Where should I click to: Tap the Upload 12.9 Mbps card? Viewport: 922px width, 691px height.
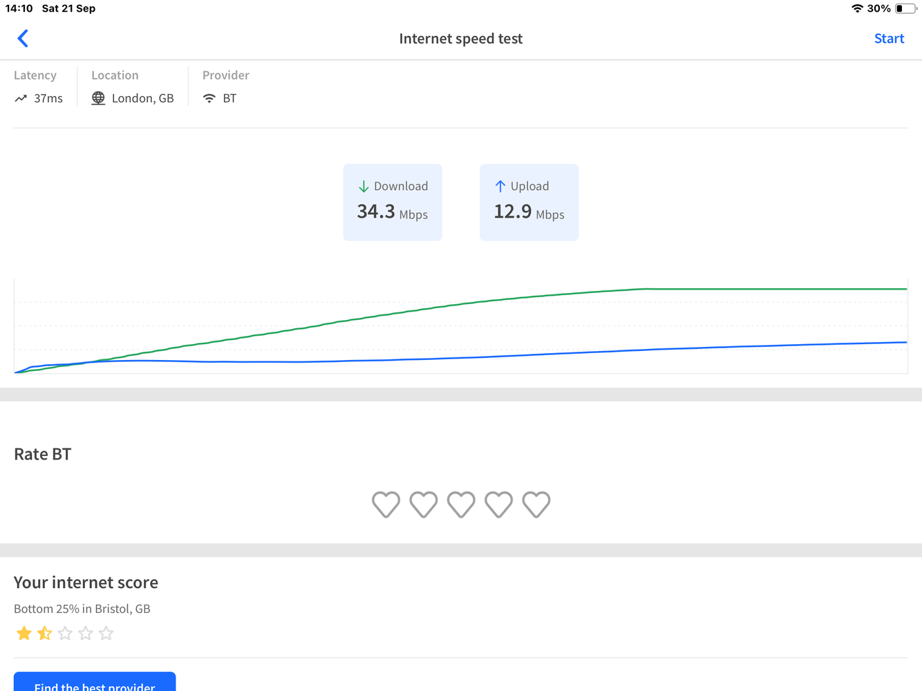529,202
